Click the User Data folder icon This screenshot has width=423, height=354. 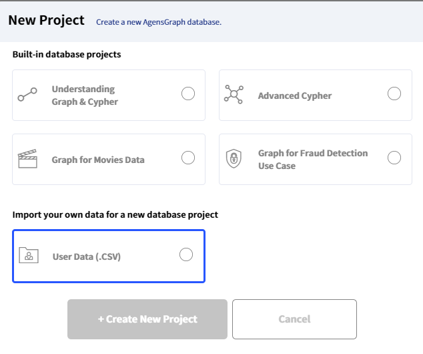[x=28, y=255]
